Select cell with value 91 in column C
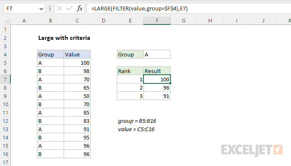The height and width of the screenshot is (166, 291). coord(77,129)
